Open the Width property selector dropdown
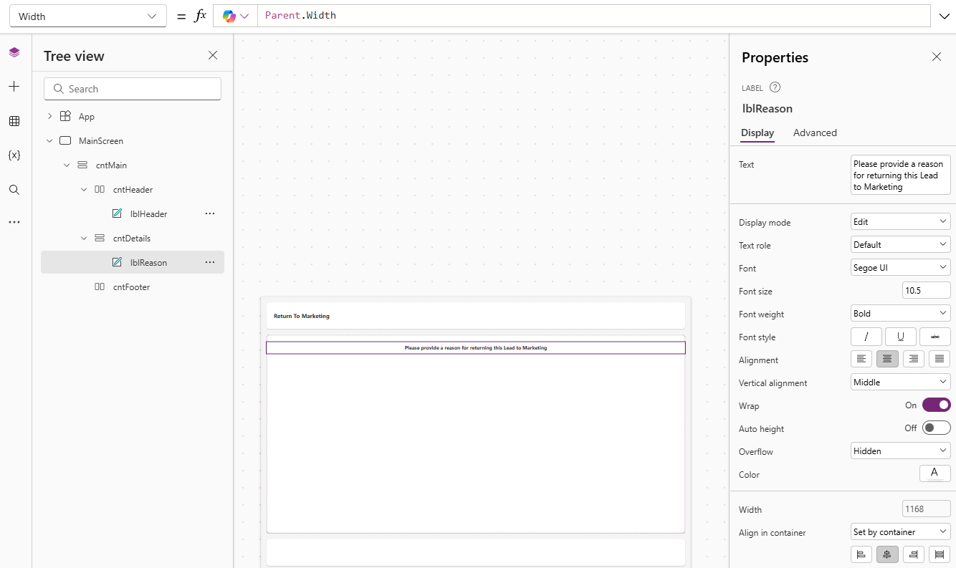The height and width of the screenshot is (568, 956). click(x=87, y=16)
